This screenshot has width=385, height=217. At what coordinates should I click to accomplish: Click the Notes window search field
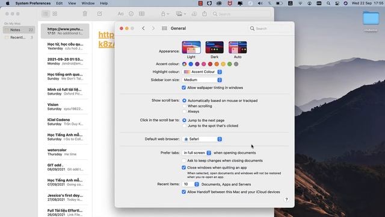click(x=241, y=14)
